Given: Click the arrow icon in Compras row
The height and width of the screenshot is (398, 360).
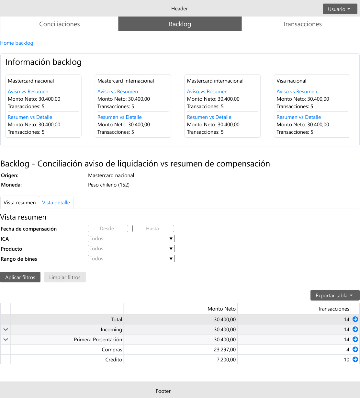Looking at the screenshot, I should click(355, 349).
